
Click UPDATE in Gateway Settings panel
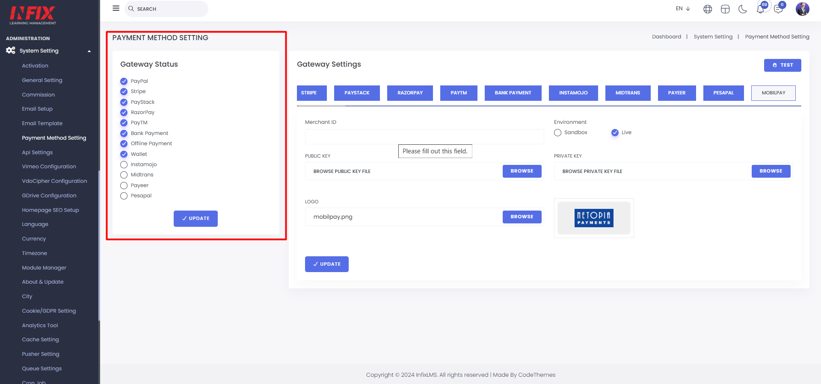pyautogui.click(x=327, y=264)
